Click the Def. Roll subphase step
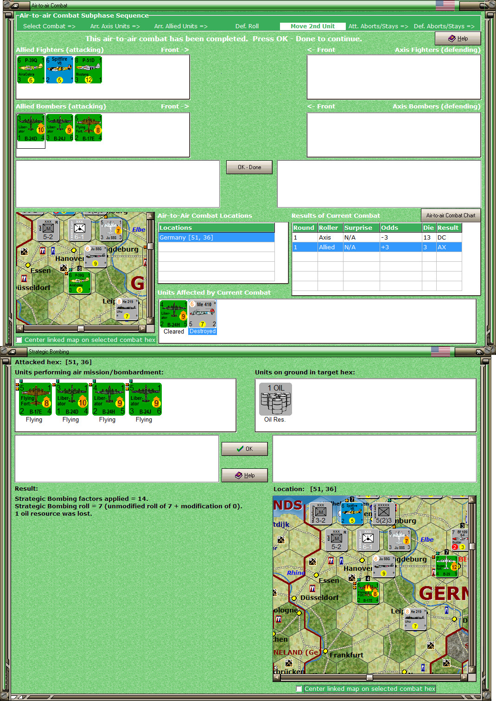 247,26
